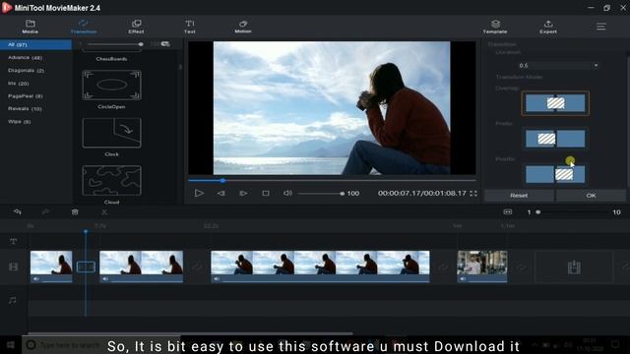Screen dimensions: 630x354
Task: Choose the Clock transition thumbnail
Action: [111, 133]
